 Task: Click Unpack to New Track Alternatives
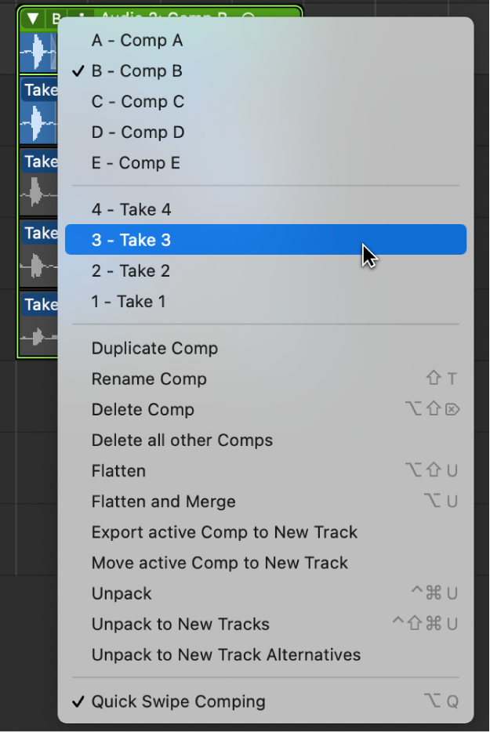click(x=226, y=655)
